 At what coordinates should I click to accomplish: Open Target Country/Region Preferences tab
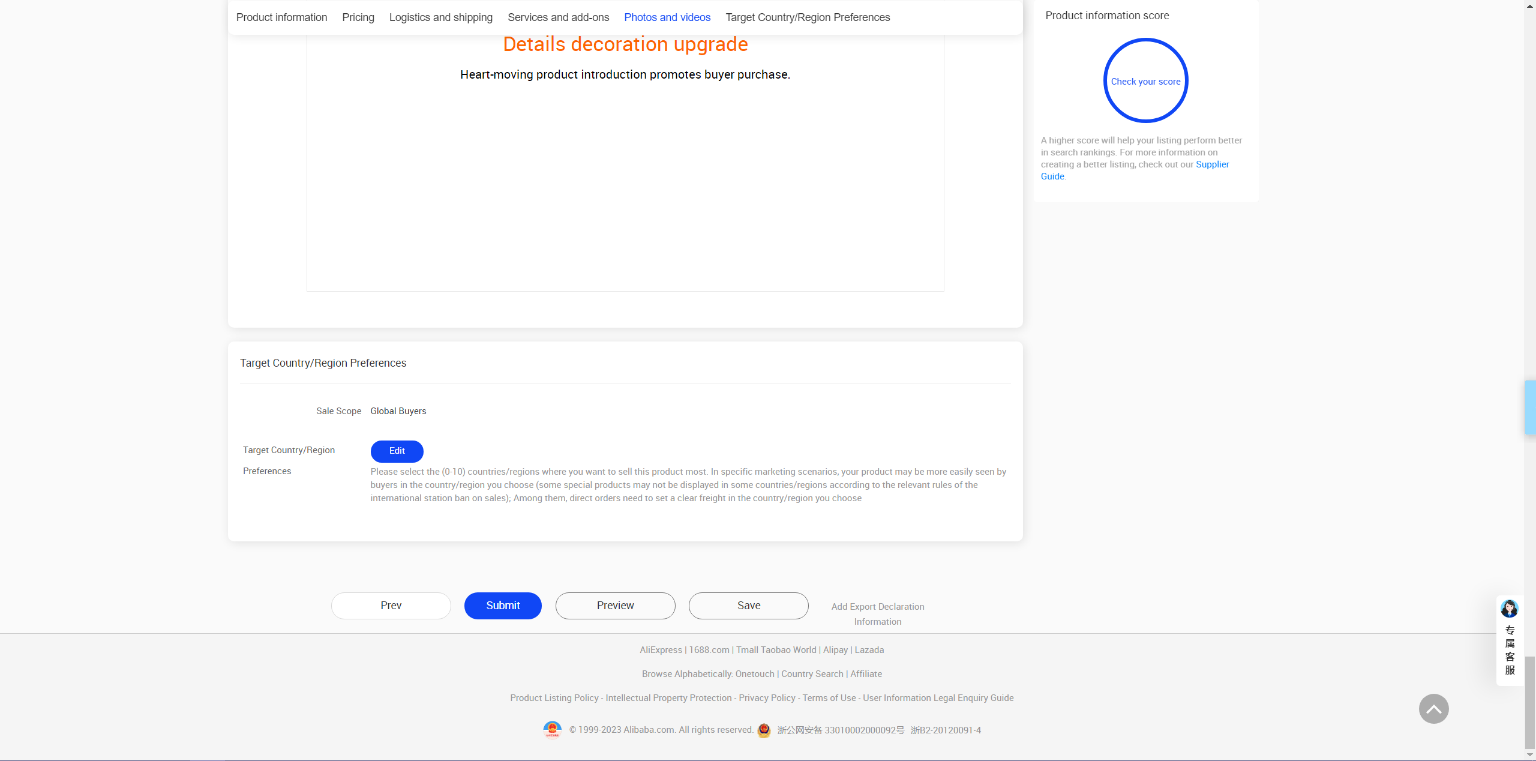[x=808, y=17]
